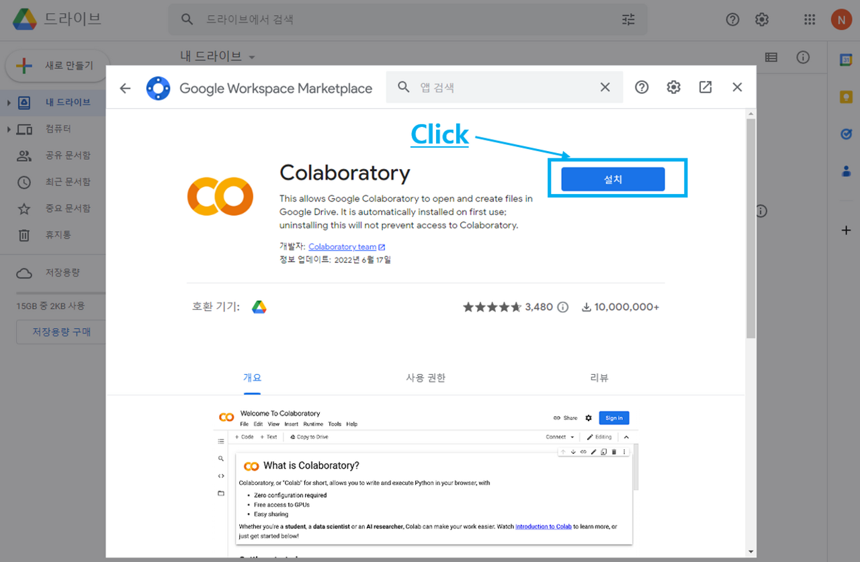The height and width of the screenshot is (562, 860).
Task: Click the blue 설치 install button
Action: pos(613,179)
